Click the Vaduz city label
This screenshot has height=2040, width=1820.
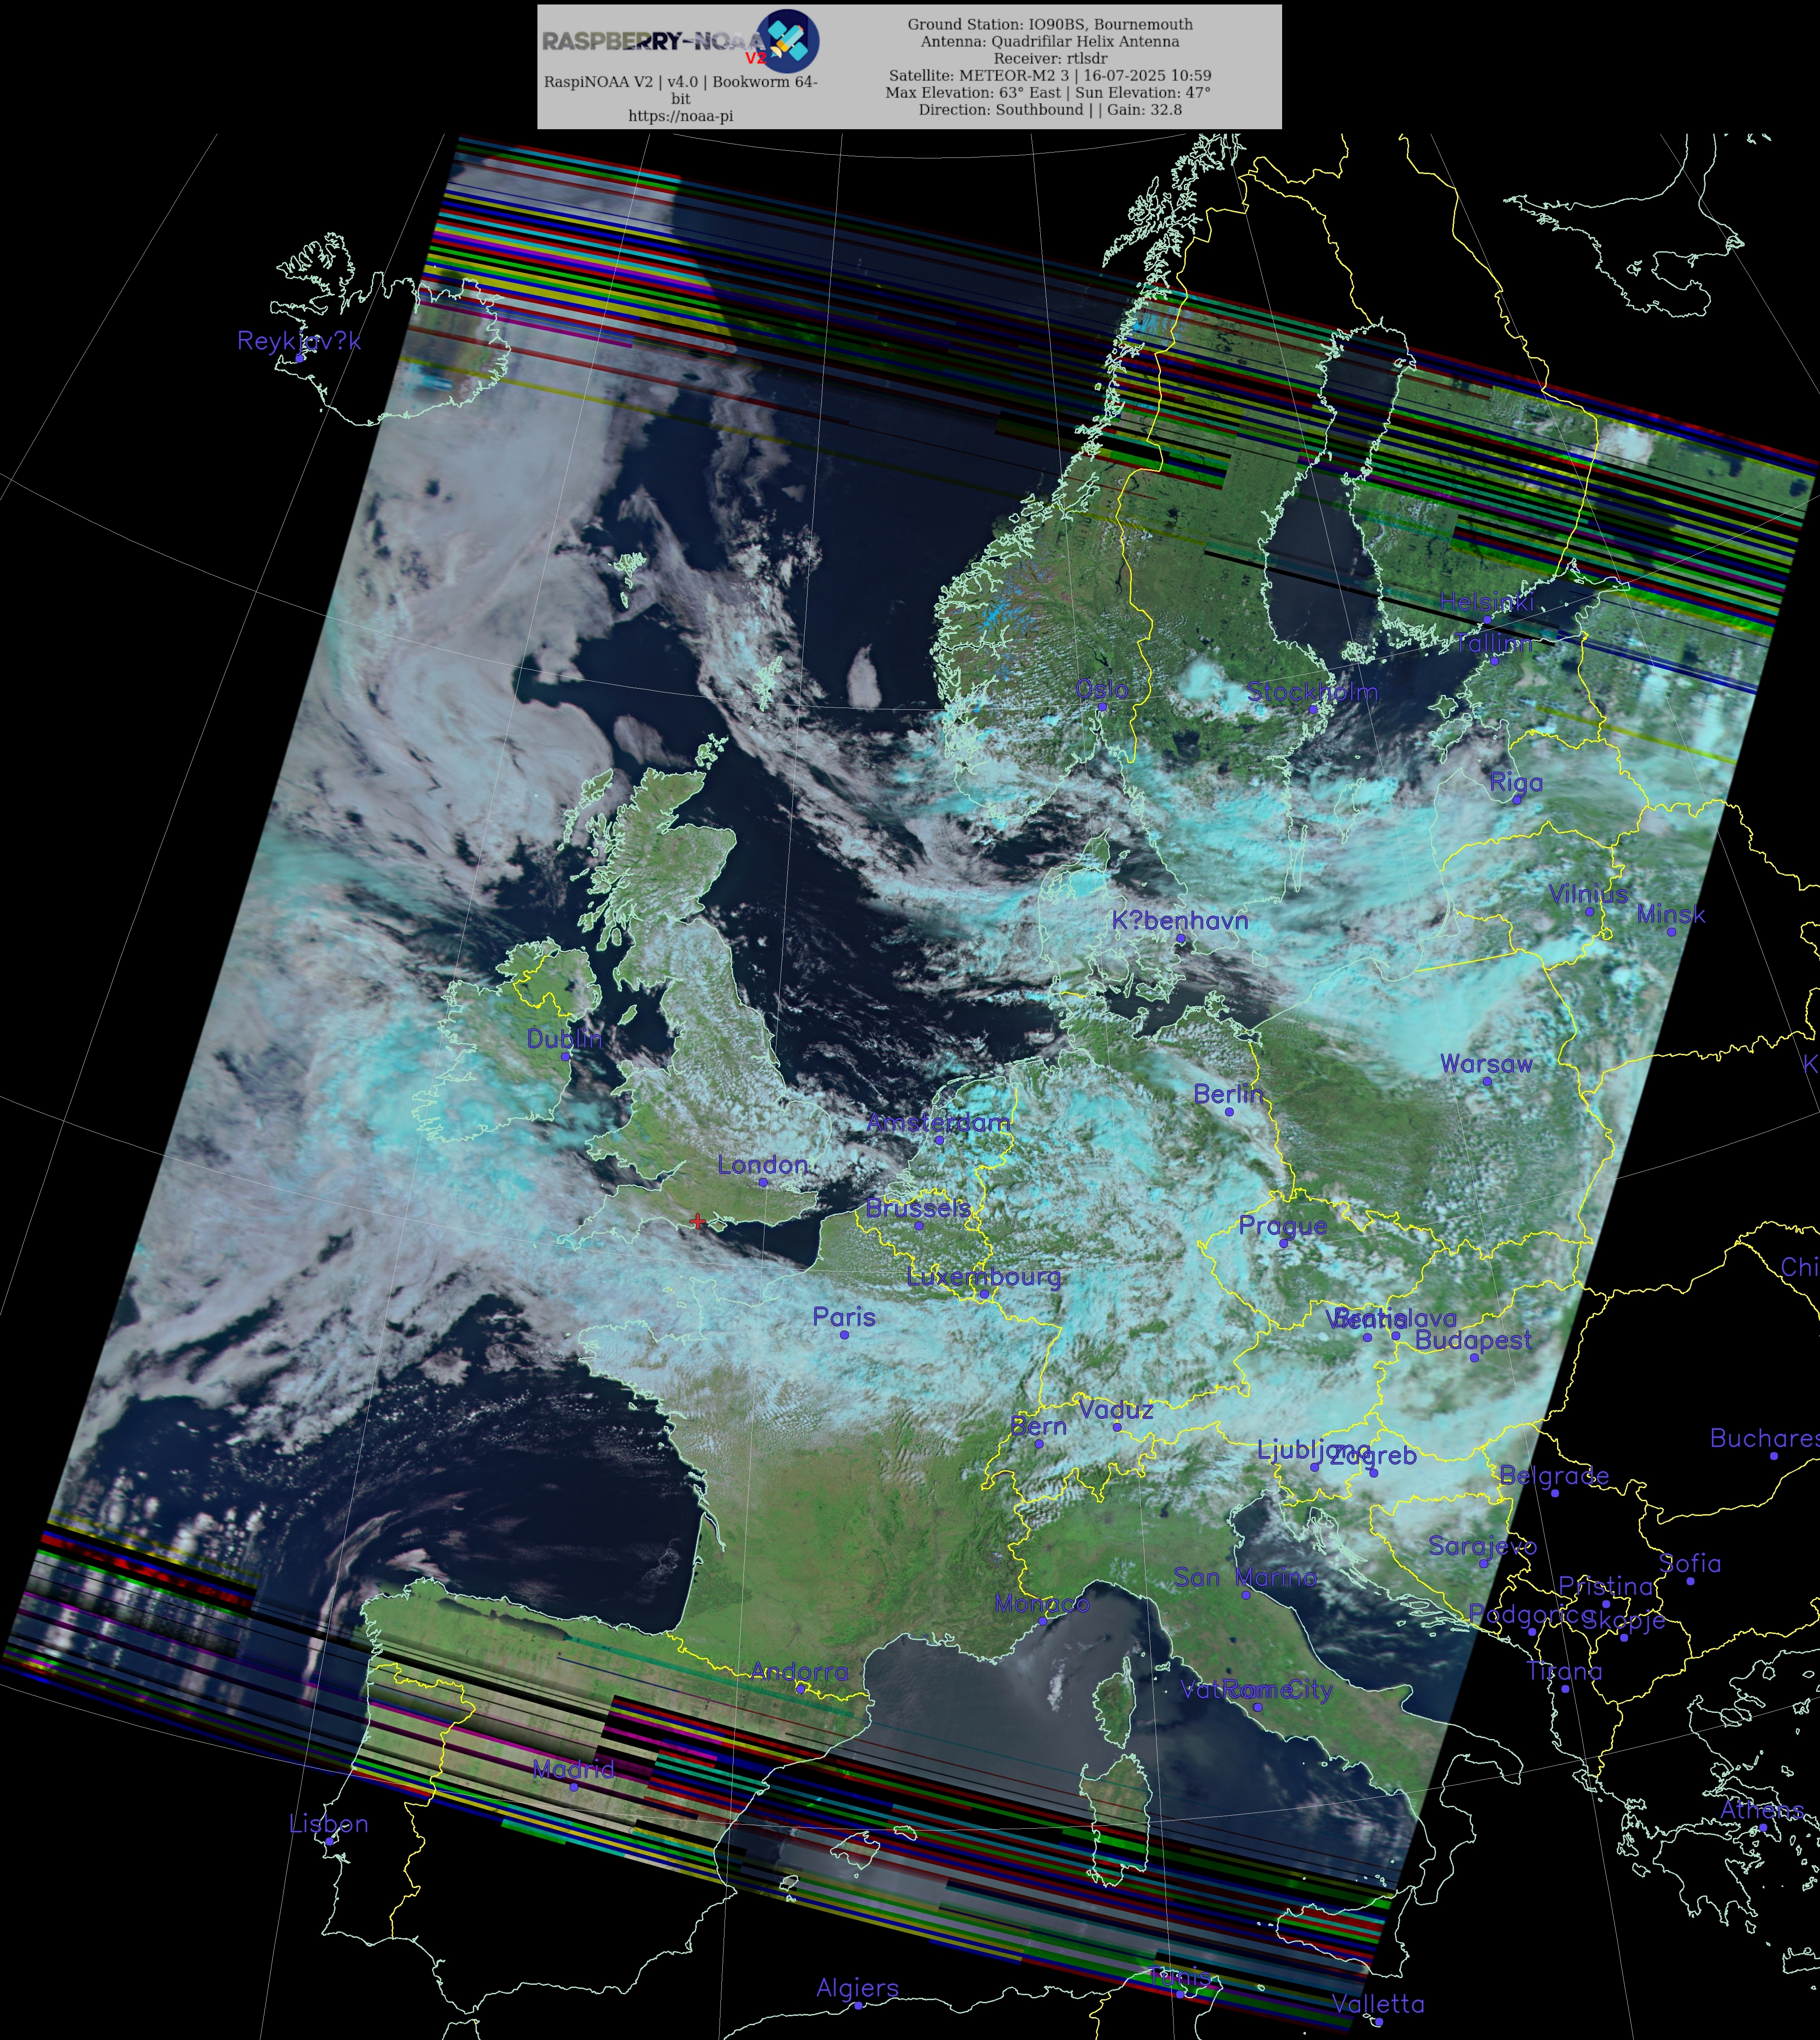(x=1116, y=1410)
